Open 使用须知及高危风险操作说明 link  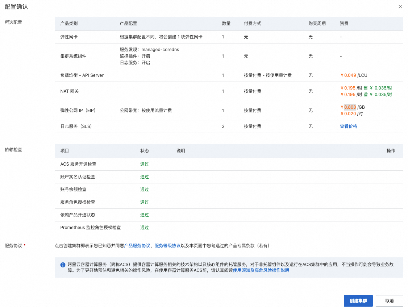(x=261, y=270)
